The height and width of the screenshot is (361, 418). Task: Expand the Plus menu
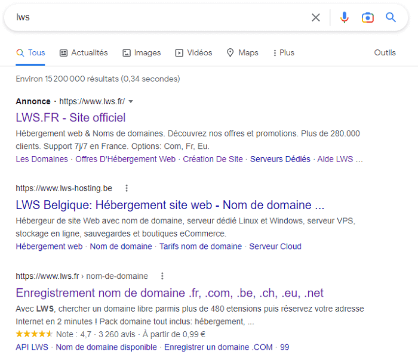tap(284, 52)
